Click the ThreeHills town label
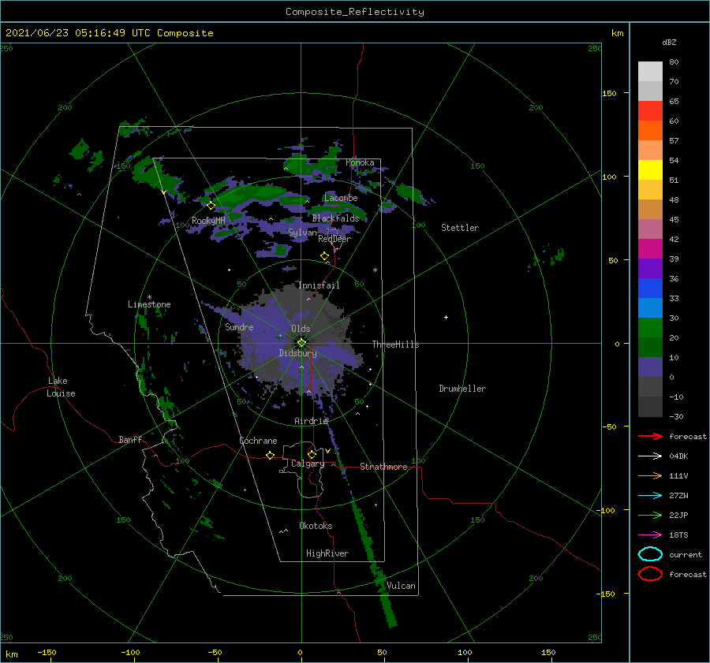This screenshot has height=663, width=710. [395, 345]
